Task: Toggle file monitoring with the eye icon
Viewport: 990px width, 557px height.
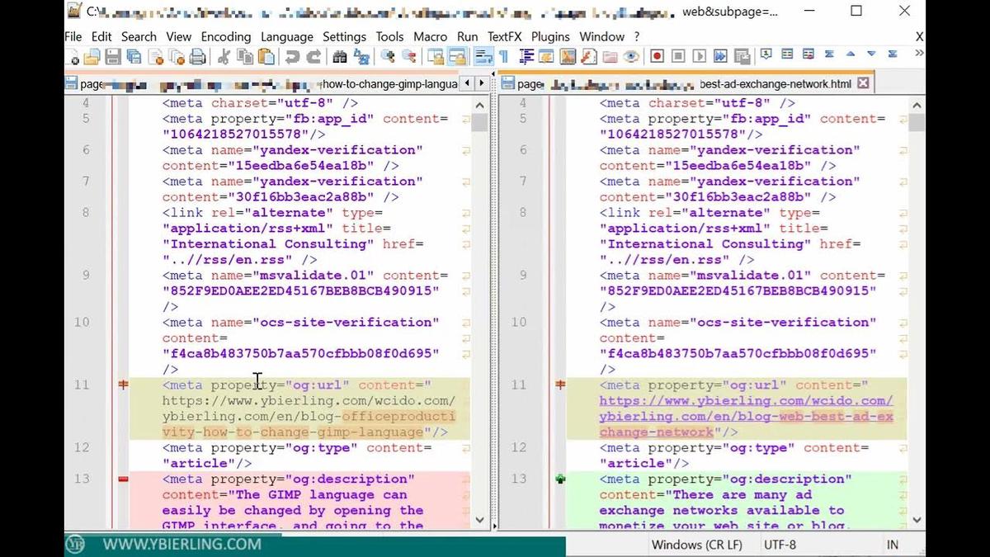Action: click(629, 55)
